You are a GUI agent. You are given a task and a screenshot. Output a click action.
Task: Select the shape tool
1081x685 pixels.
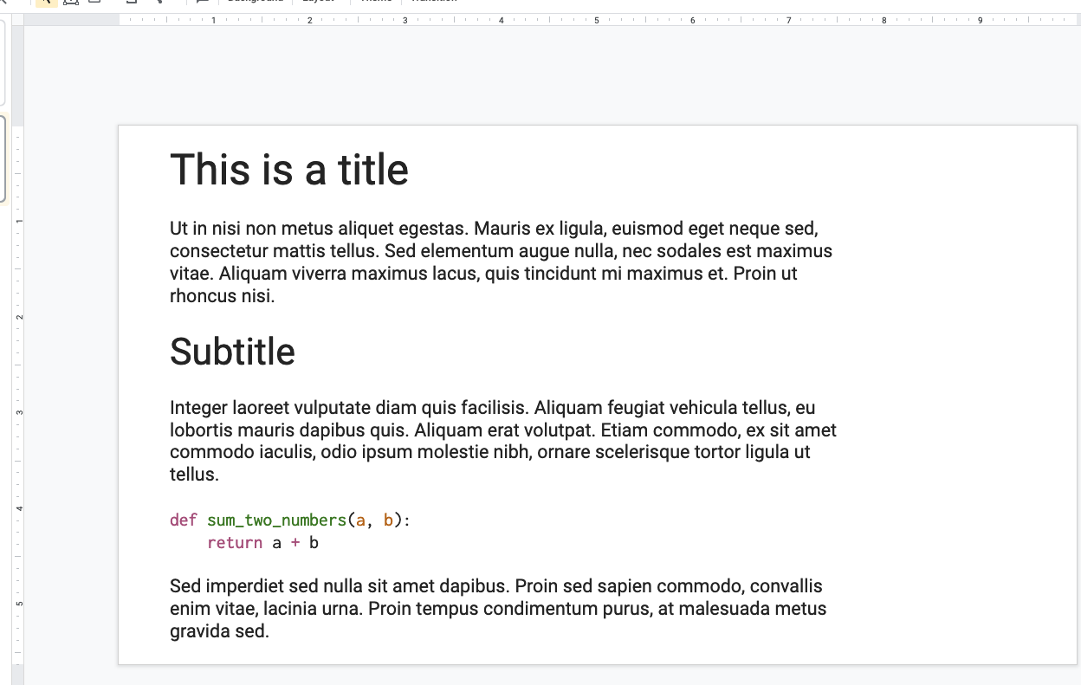point(131,3)
